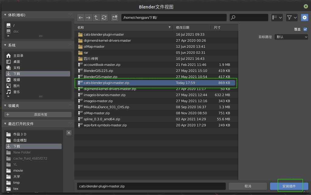Open olMap-master folder

tap(156, 47)
